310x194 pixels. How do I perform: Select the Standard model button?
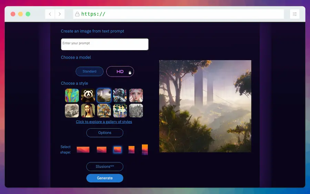click(90, 71)
